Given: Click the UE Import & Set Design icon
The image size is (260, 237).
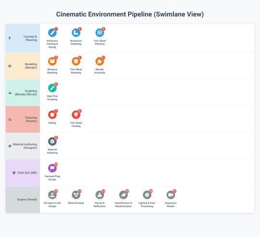Looking at the screenshot, I should tap(52, 195).
